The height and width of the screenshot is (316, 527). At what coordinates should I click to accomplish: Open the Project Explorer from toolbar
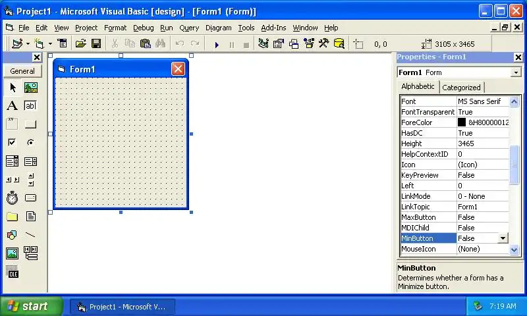263,43
